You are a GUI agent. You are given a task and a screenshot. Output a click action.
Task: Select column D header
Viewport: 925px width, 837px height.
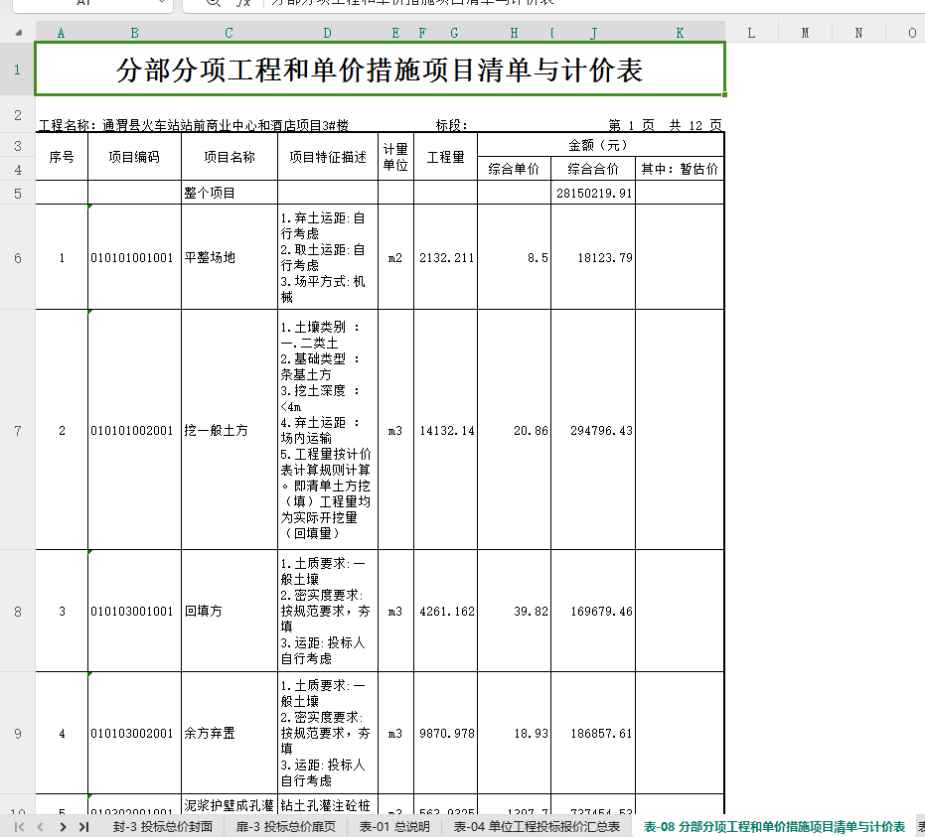pyautogui.click(x=328, y=33)
